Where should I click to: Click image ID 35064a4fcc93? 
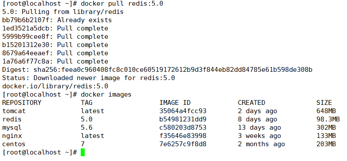tap(183, 111)
